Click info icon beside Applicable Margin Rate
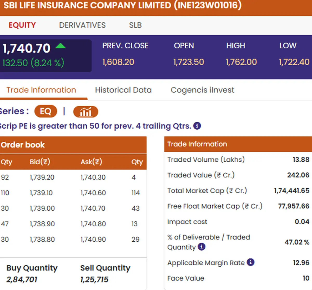Image resolution: width=312 pixels, height=290 pixels. [x=250, y=262]
